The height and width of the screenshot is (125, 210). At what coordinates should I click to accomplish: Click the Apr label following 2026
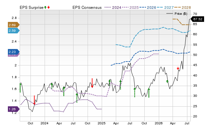coord(173,123)
